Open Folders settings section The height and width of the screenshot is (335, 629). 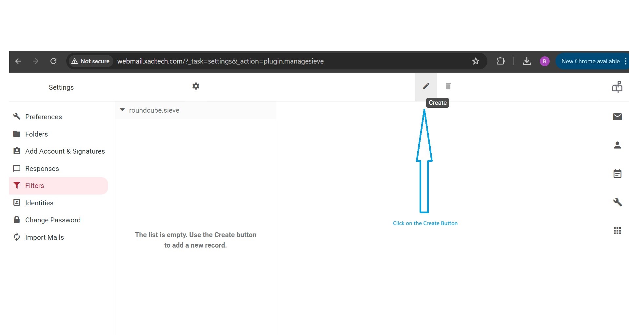36,134
